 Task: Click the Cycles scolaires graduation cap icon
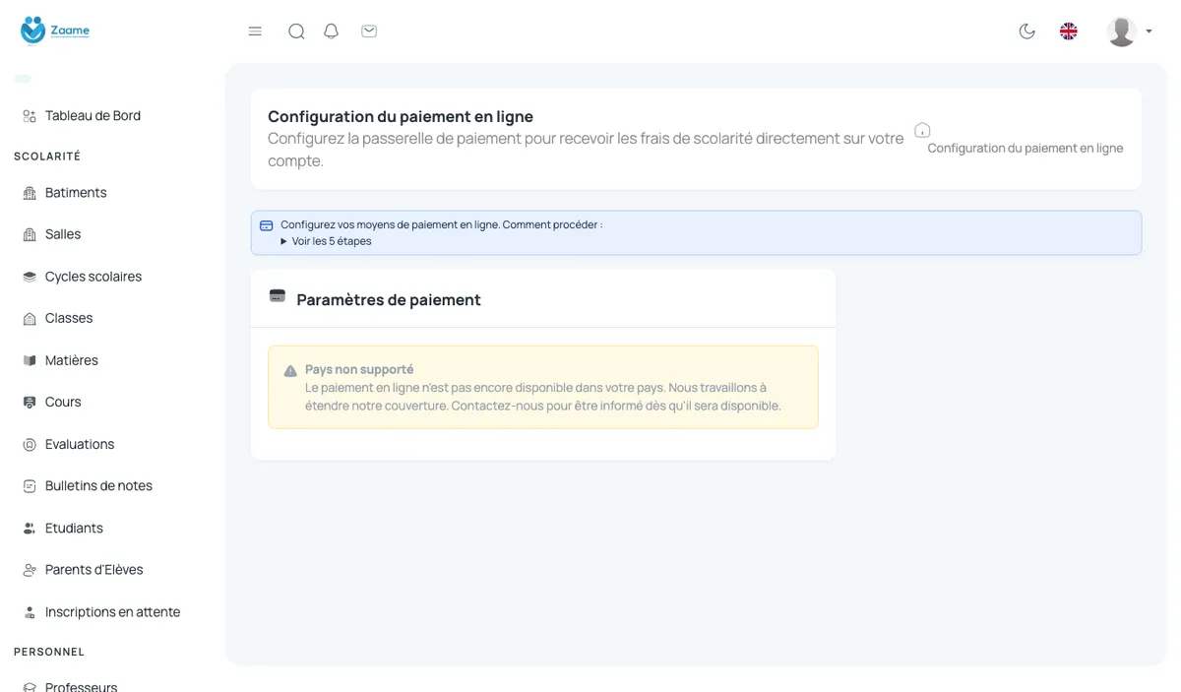(30, 277)
